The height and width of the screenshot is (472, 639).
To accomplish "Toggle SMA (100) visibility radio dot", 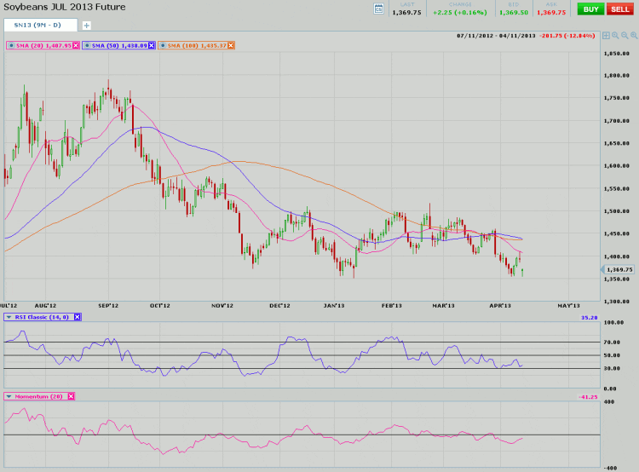I will (x=163, y=44).
